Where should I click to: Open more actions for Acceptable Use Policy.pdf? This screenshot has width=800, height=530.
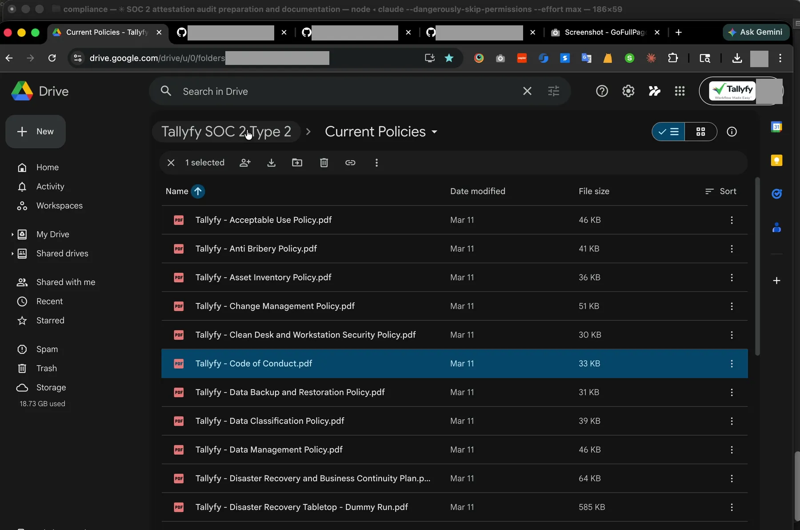(732, 220)
